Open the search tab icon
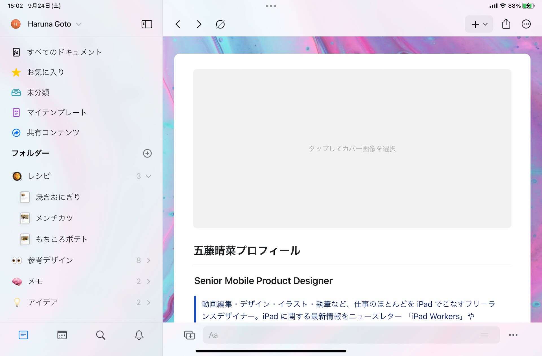 coord(100,335)
